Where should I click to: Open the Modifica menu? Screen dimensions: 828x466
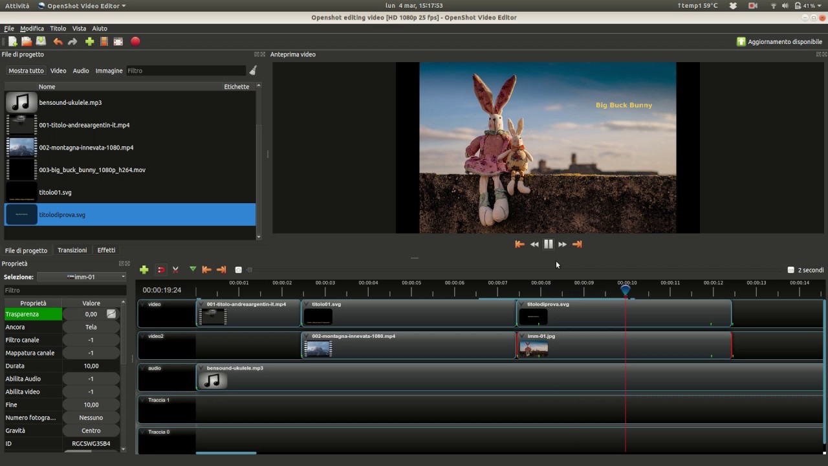pyautogui.click(x=32, y=28)
